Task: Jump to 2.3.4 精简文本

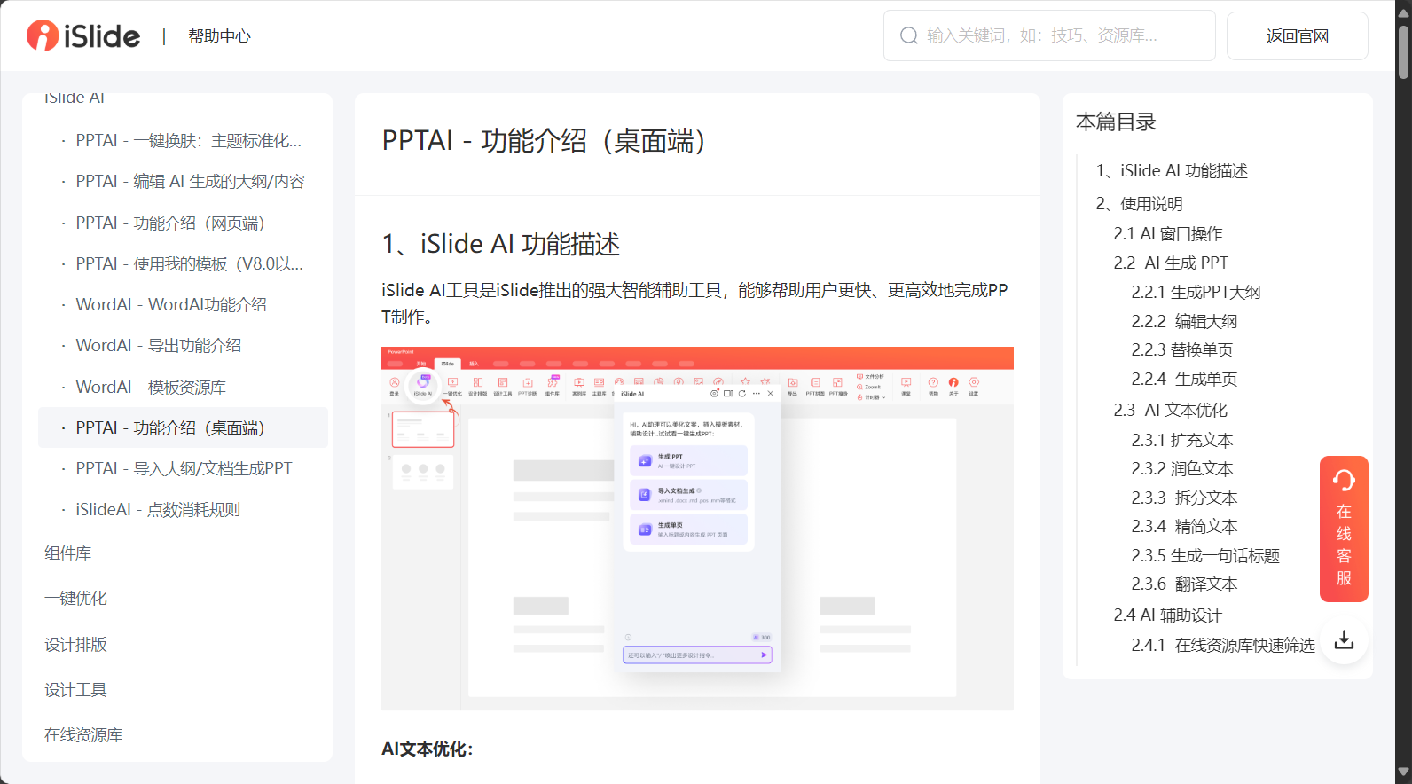Action: [x=1184, y=526]
